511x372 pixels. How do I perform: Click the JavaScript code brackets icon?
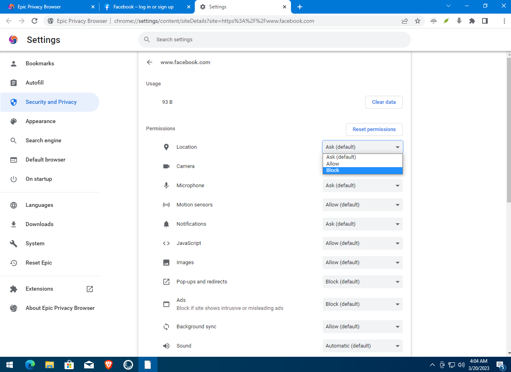[166, 243]
